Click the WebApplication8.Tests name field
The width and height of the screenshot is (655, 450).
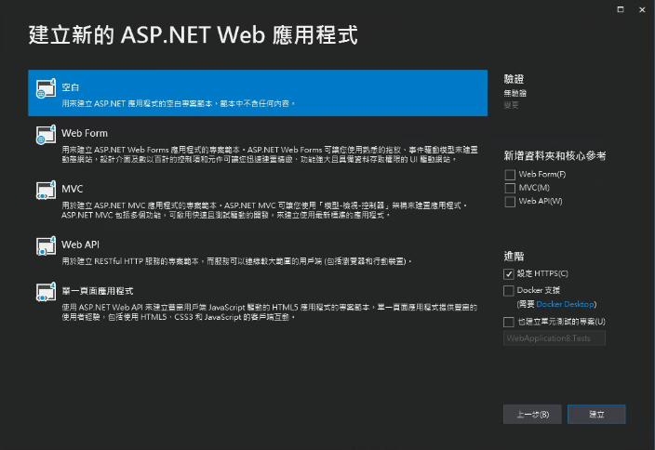point(555,338)
